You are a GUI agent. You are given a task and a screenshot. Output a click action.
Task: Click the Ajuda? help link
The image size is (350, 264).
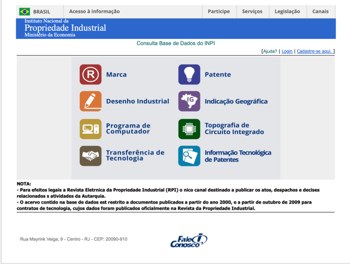pos(270,51)
